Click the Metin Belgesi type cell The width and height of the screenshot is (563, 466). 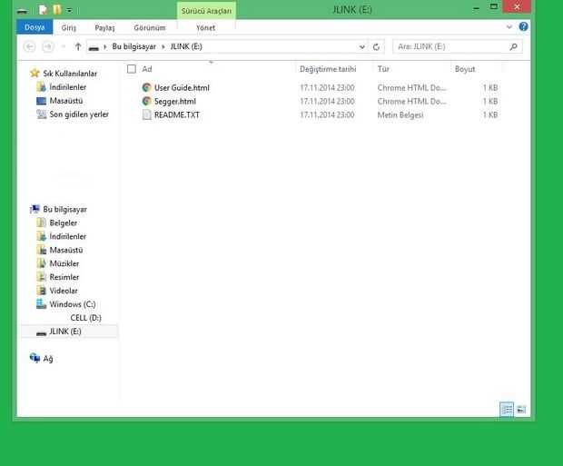coord(400,115)
